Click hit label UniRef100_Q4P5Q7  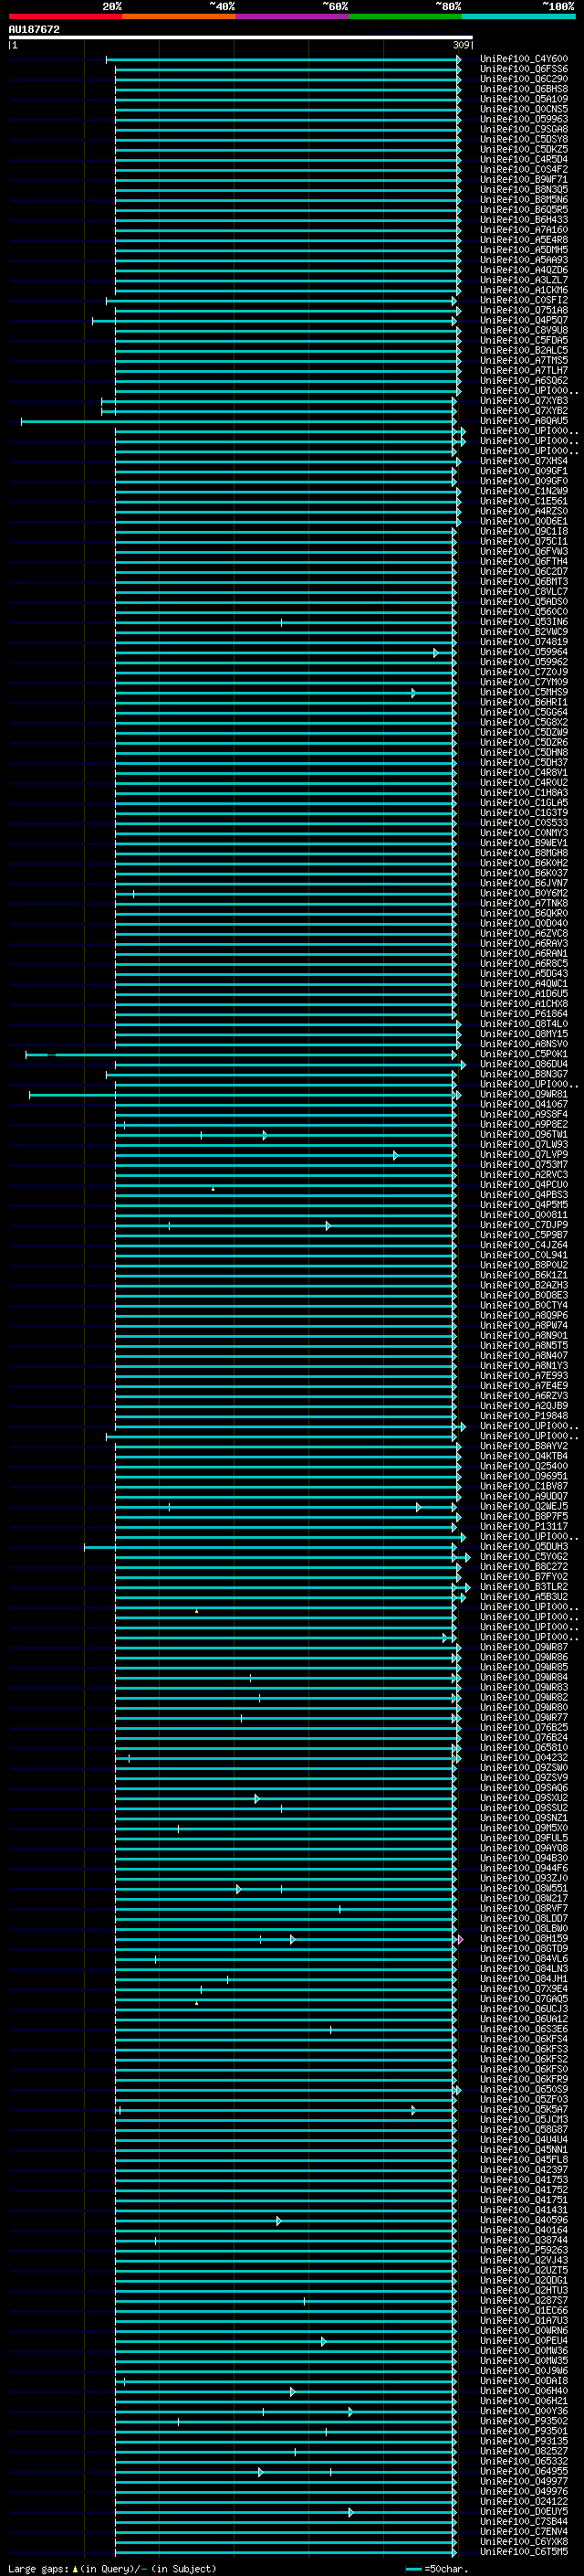[x=523, y=320]
